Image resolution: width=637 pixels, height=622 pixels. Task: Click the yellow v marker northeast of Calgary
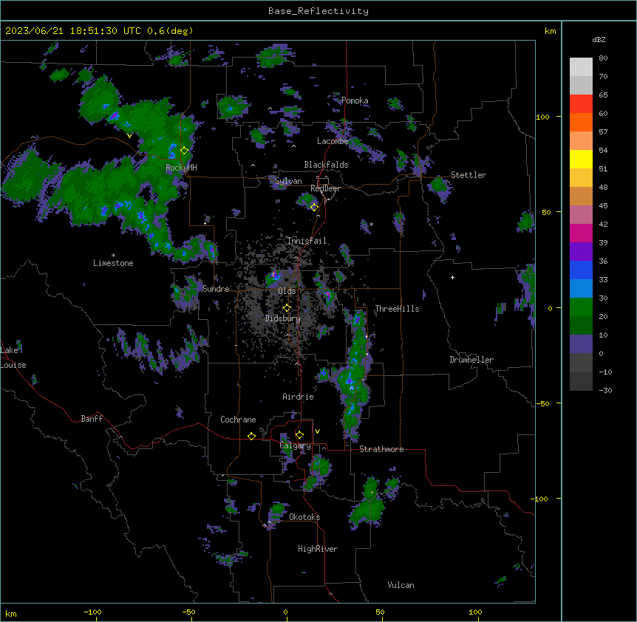click(x=317, y=431)
